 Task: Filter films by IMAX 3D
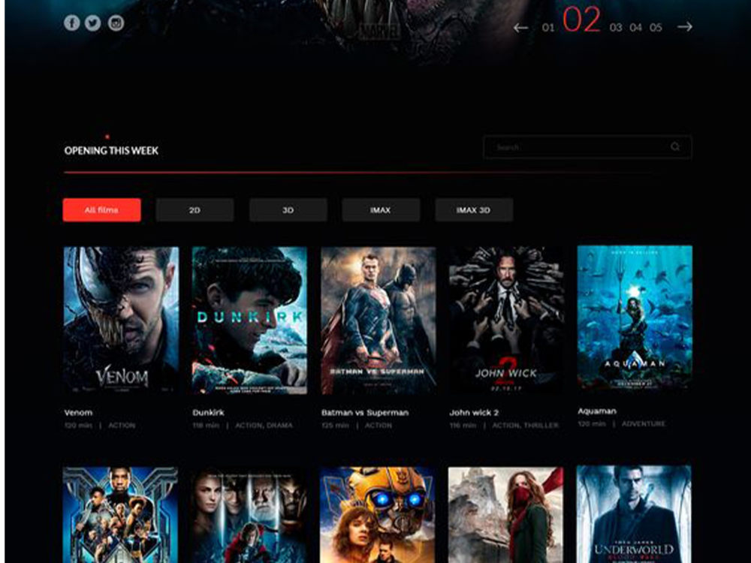pos(474,209)
